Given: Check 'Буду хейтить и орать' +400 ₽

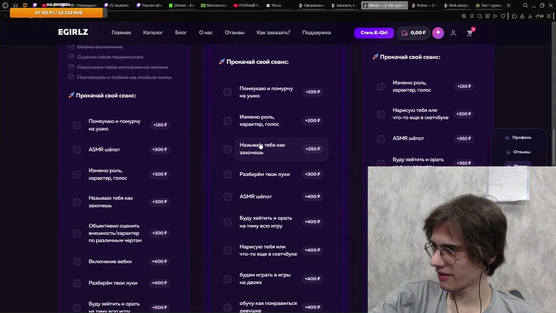Looking at the screenshot, I should 228,222.
